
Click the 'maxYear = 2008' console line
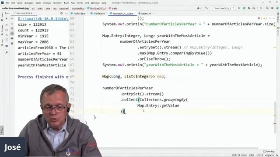(x=33, y=42)
